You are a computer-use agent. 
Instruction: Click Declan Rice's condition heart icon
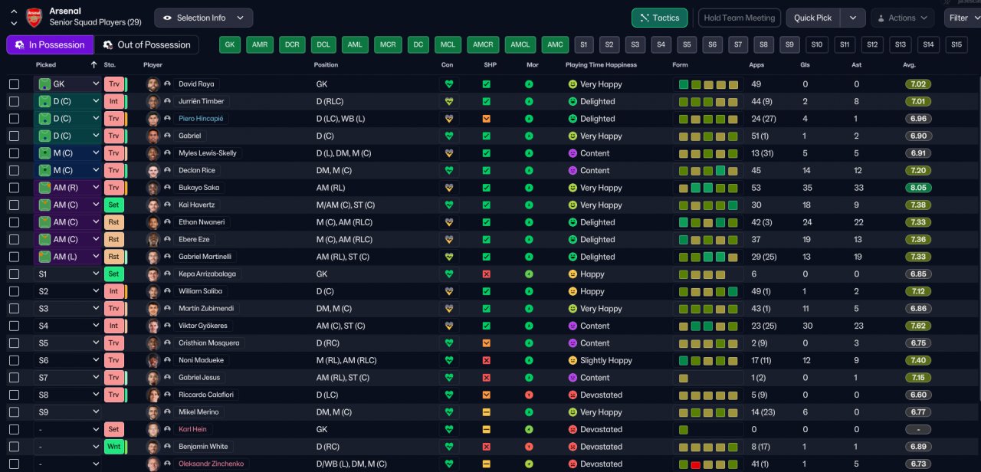449,170
